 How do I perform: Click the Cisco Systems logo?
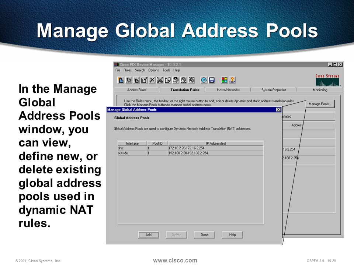click(327, 81)
